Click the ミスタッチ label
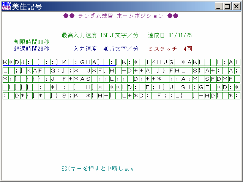Screen dimensions: 243x182 coord(163,49)
